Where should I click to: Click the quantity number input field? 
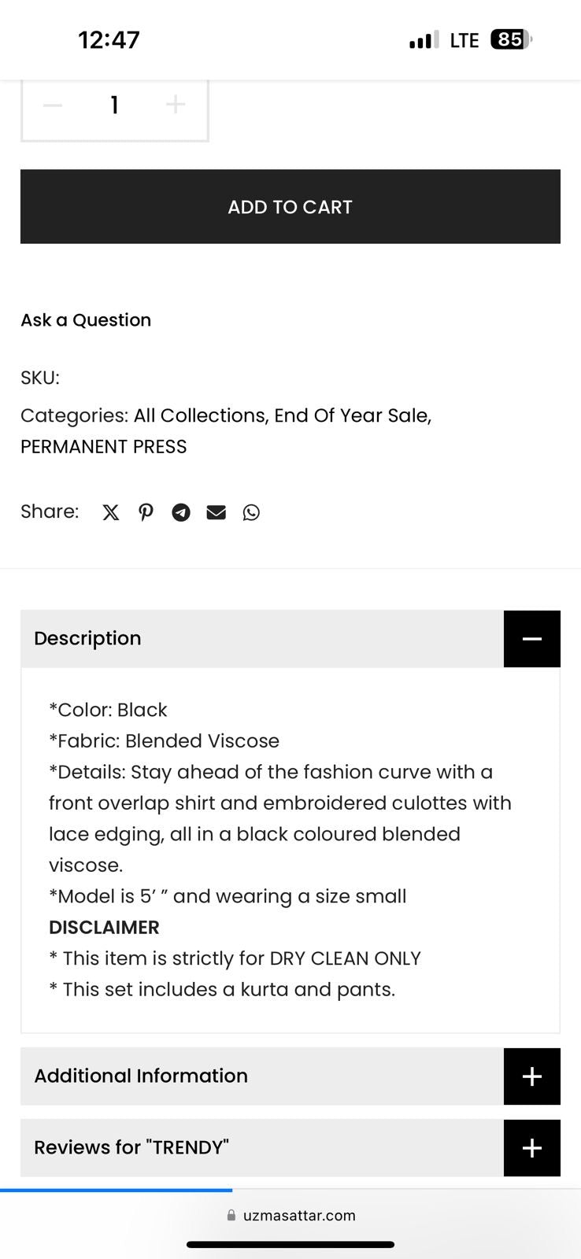pyautogui.click(x=115, y=105)
